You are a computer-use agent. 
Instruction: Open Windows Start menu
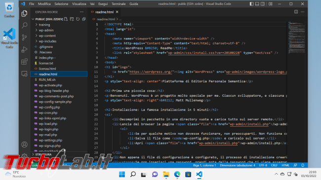tap(122, 174)
